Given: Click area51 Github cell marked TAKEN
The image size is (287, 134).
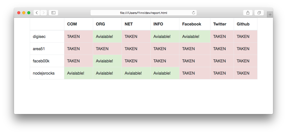Looking at the screenshot, I should pyautogui.click(x=245, y=49).
